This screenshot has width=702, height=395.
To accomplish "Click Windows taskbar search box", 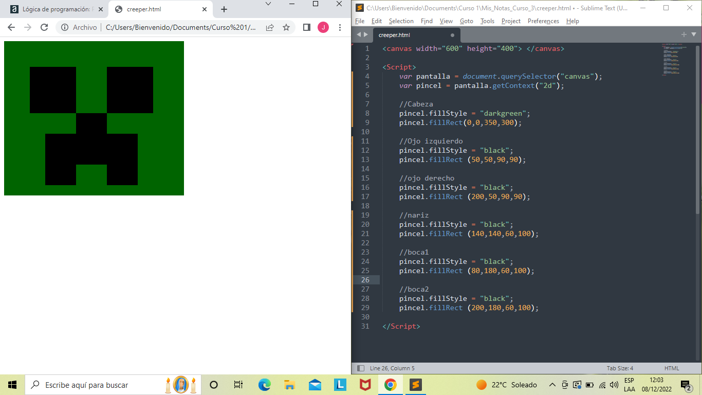I will point(114,385).
